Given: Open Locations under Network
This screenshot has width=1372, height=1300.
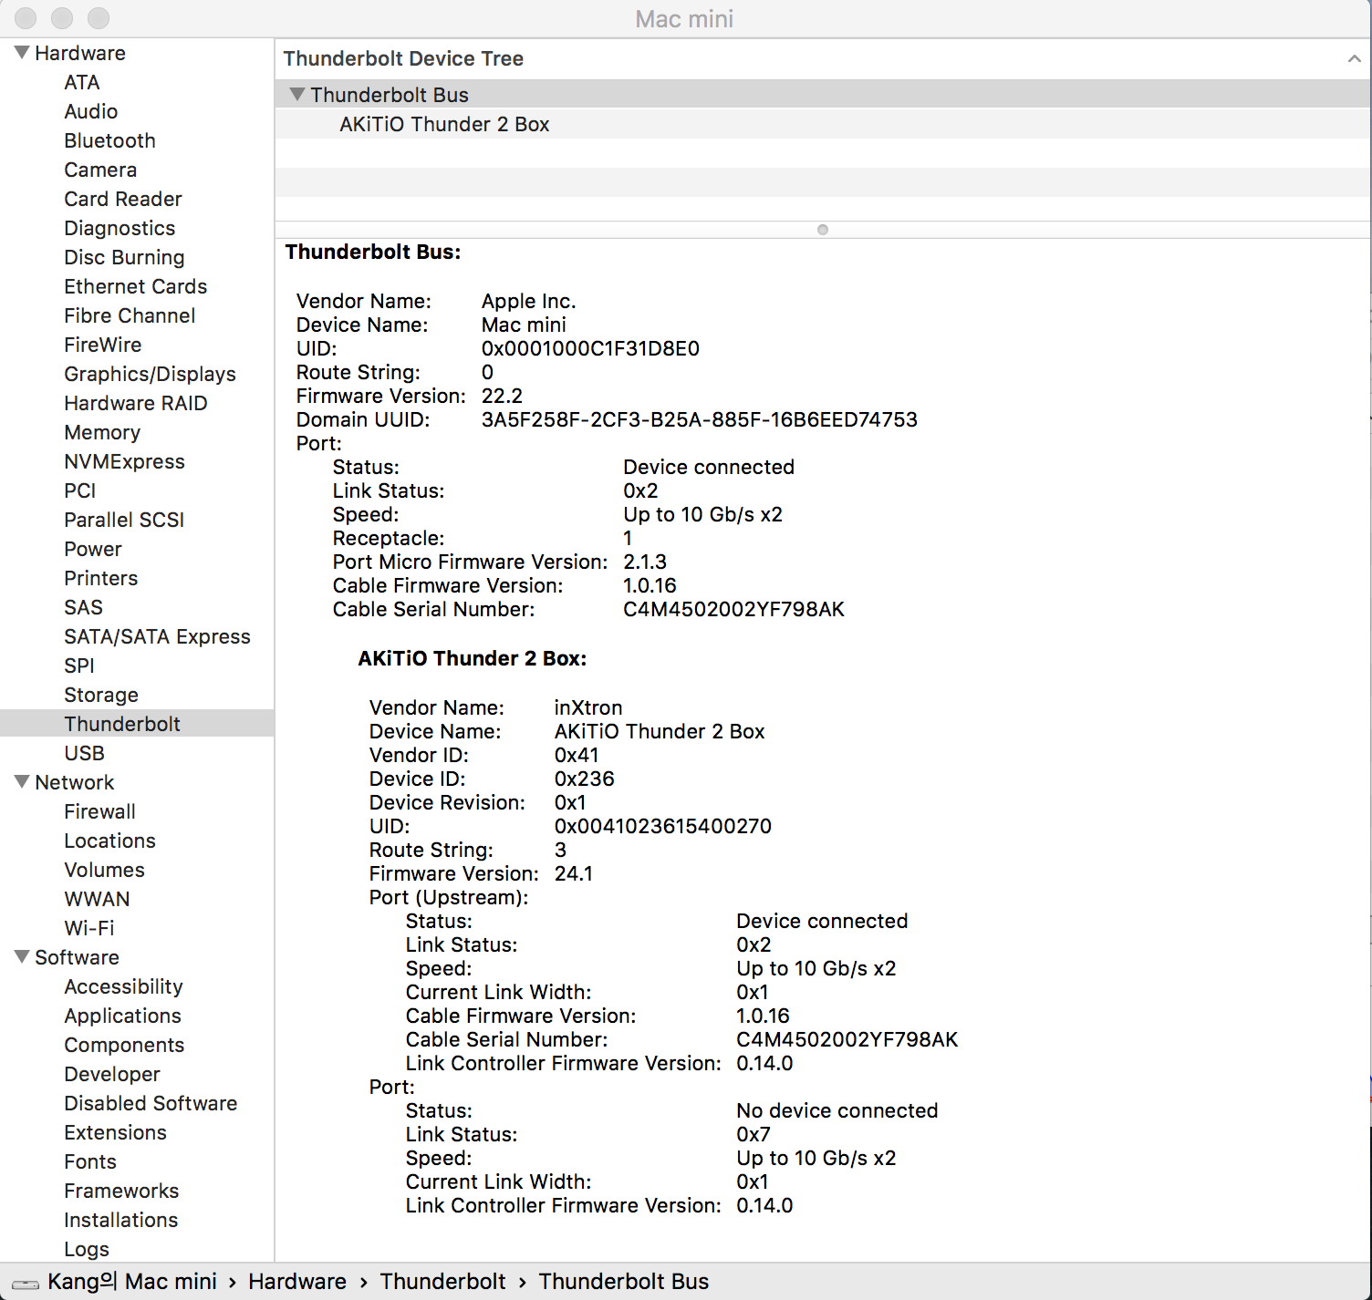Looking at the screenshot, I should tap(110, 841).
